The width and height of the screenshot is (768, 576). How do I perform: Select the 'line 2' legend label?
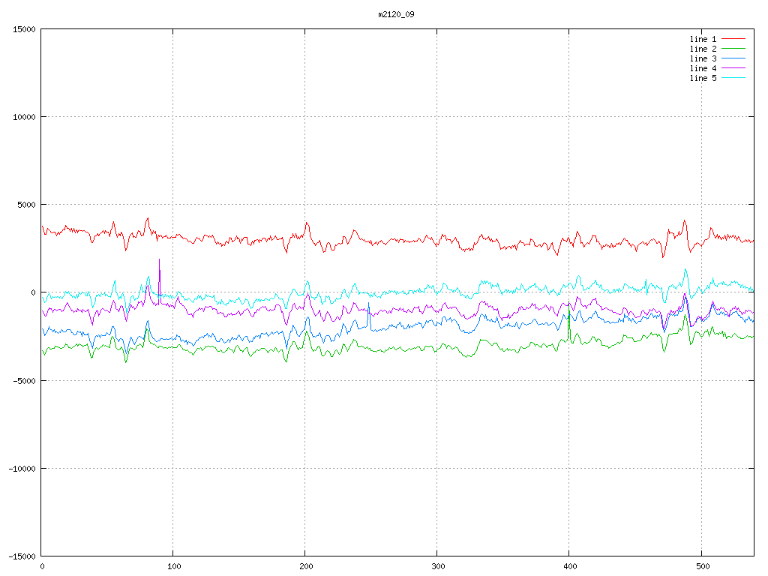pos(703,49)
